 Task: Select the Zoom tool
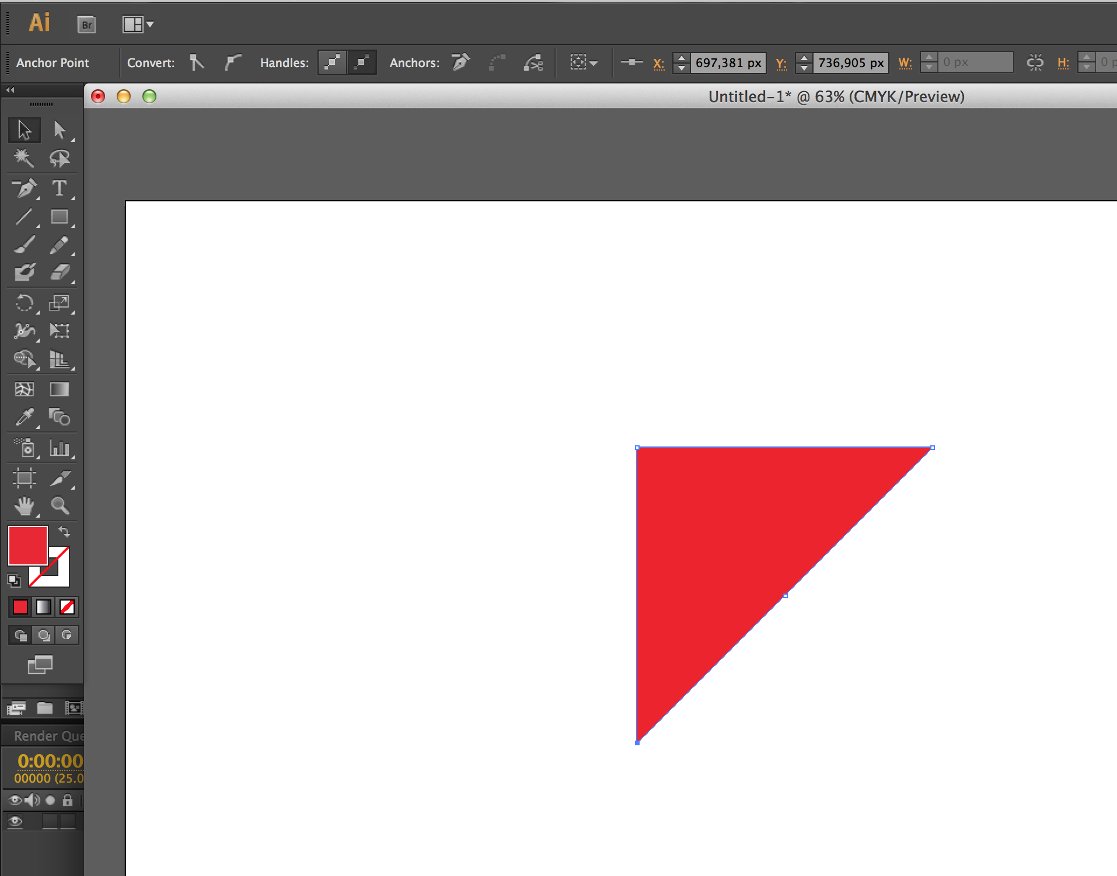click(x=60, y=506)
